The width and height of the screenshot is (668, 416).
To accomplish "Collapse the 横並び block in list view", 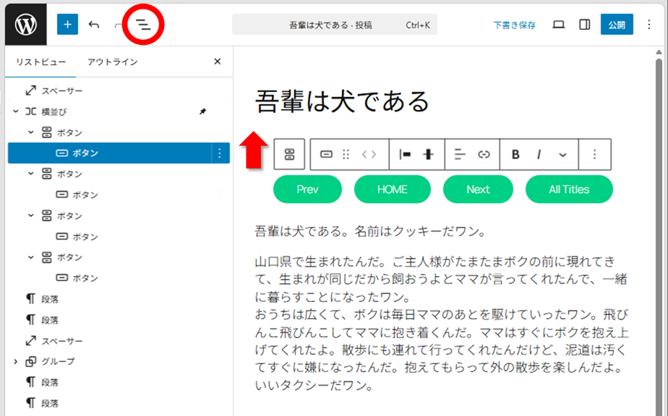I will click(16, 112).
